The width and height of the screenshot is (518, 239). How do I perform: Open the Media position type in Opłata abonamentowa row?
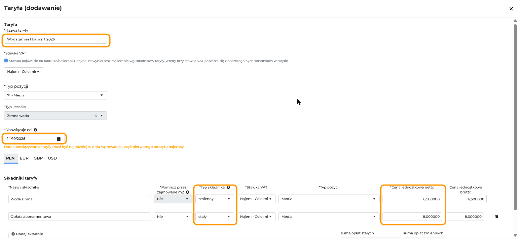pos(329,217)
